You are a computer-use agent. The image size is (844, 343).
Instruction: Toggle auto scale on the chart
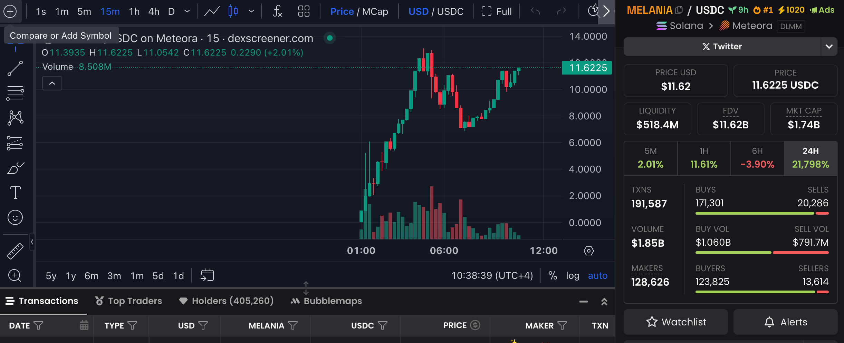coord(598,275)
